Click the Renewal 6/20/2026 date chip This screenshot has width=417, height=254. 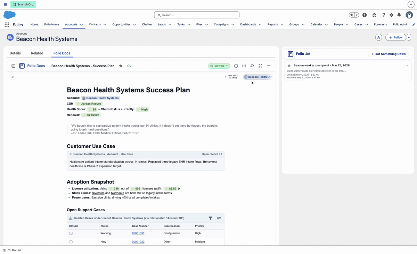pyautogui.click(x=91, y=115)
